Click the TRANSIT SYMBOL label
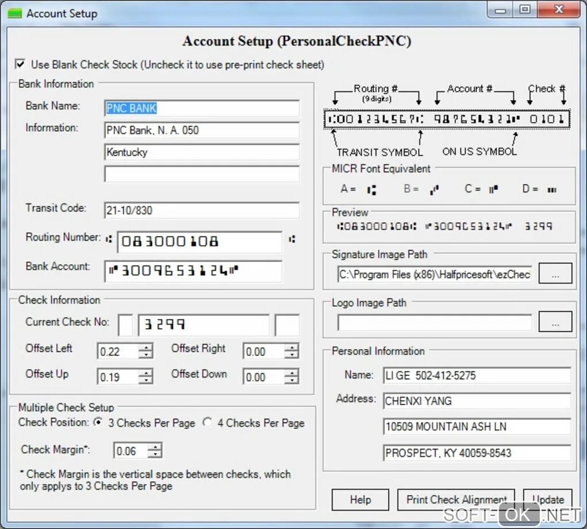Screen dimensions: 587x529 tap(380, 152)
